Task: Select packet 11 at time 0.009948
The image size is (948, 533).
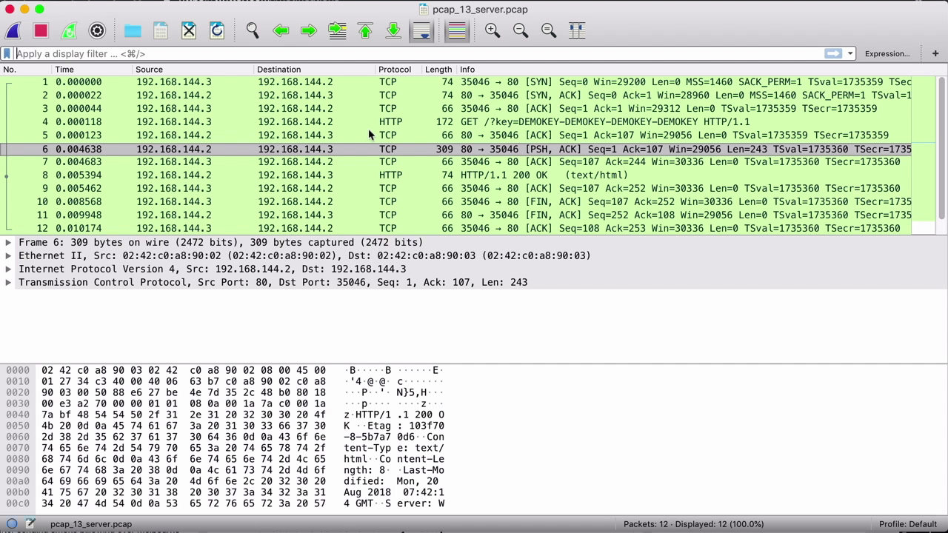Action: 456,215
